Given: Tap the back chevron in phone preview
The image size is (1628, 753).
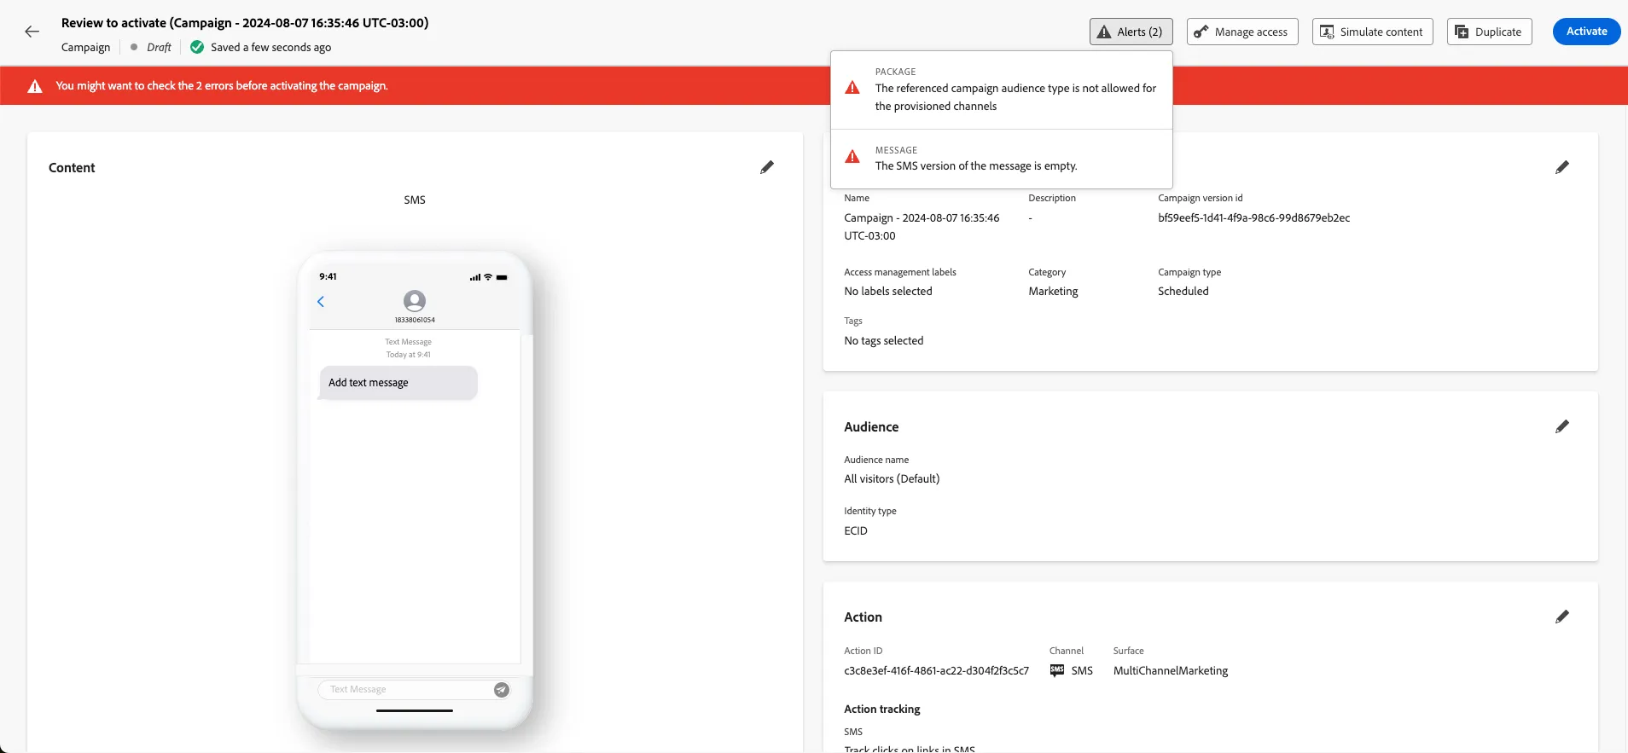Looking at the screenshot, I should pos(321,301).
